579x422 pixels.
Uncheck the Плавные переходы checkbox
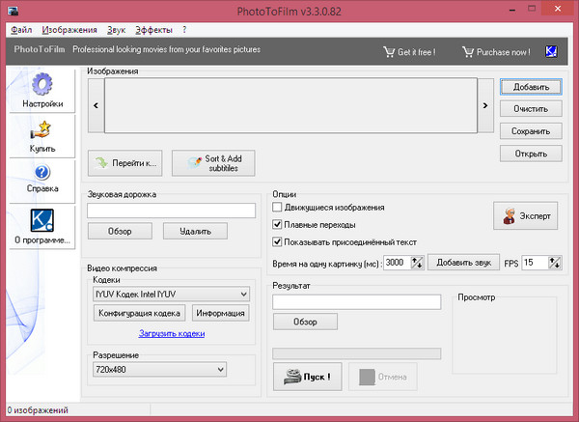tap(278, 224)
